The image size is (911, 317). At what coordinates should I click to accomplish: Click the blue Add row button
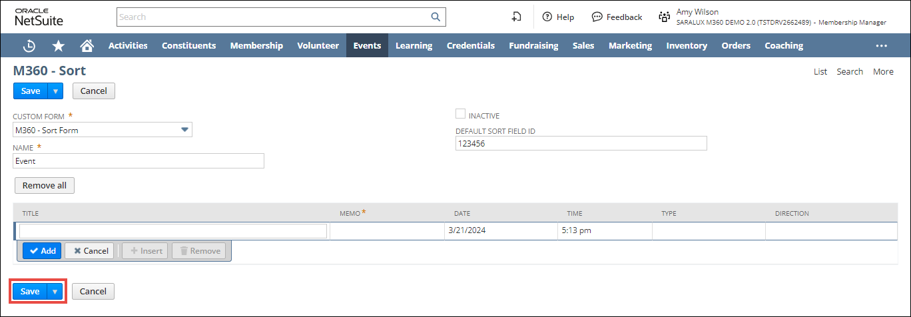pyautogui.click(x=42, y=250)
